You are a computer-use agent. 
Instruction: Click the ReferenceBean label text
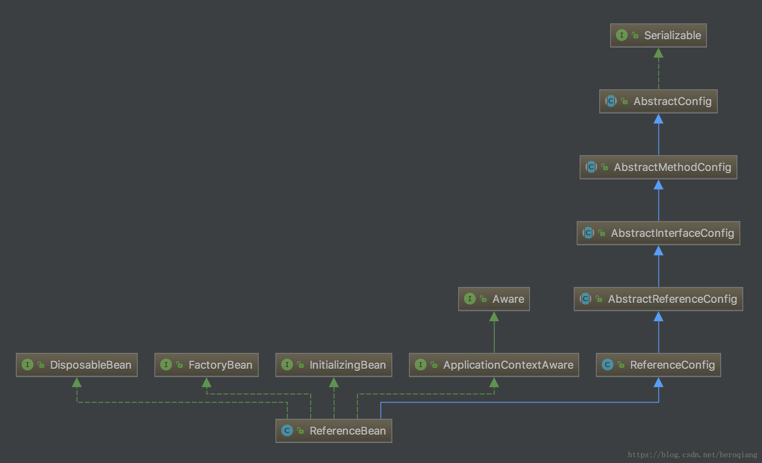click(348, 431)
